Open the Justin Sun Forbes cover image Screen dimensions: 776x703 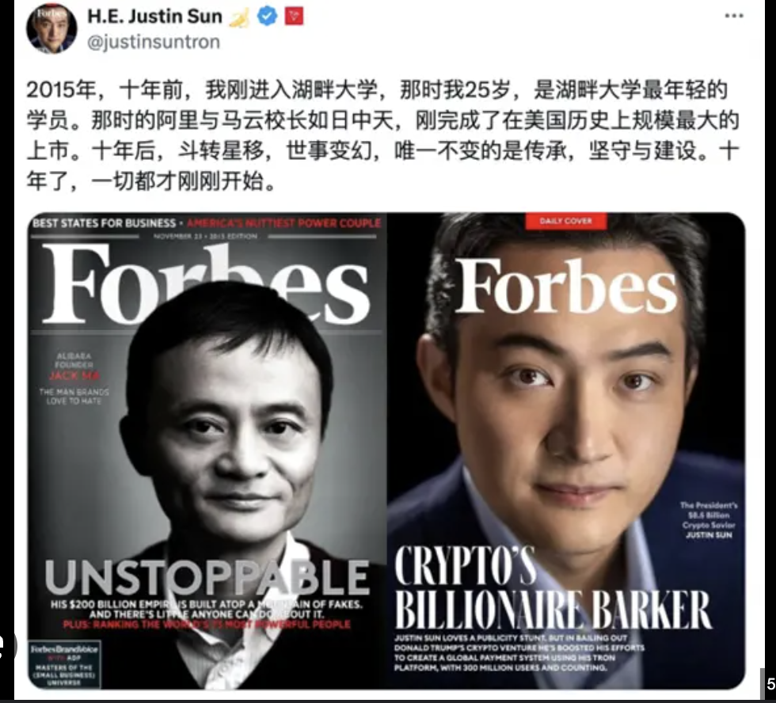click(x=566, y=450)
